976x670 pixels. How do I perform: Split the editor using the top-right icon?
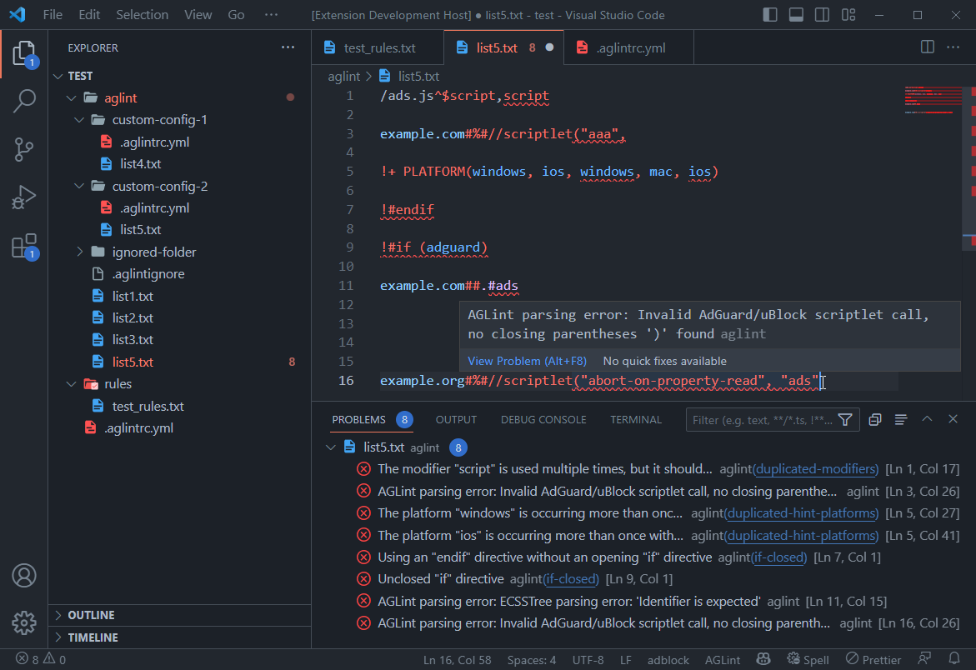pos(927,47)
